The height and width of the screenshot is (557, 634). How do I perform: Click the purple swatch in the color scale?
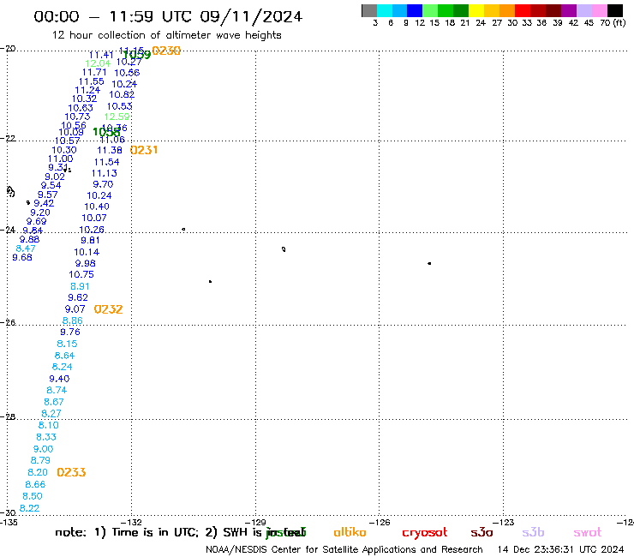569,10
